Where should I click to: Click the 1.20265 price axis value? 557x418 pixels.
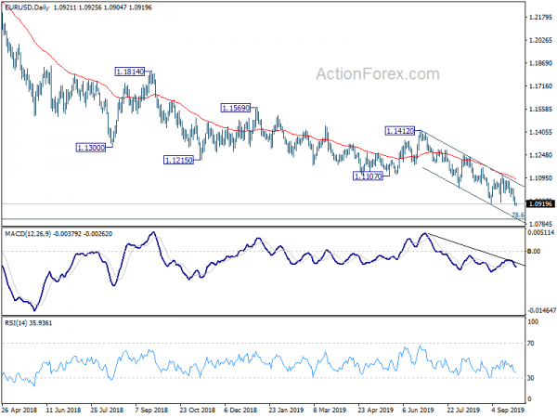pyautogui.click(x=540, y=40)
